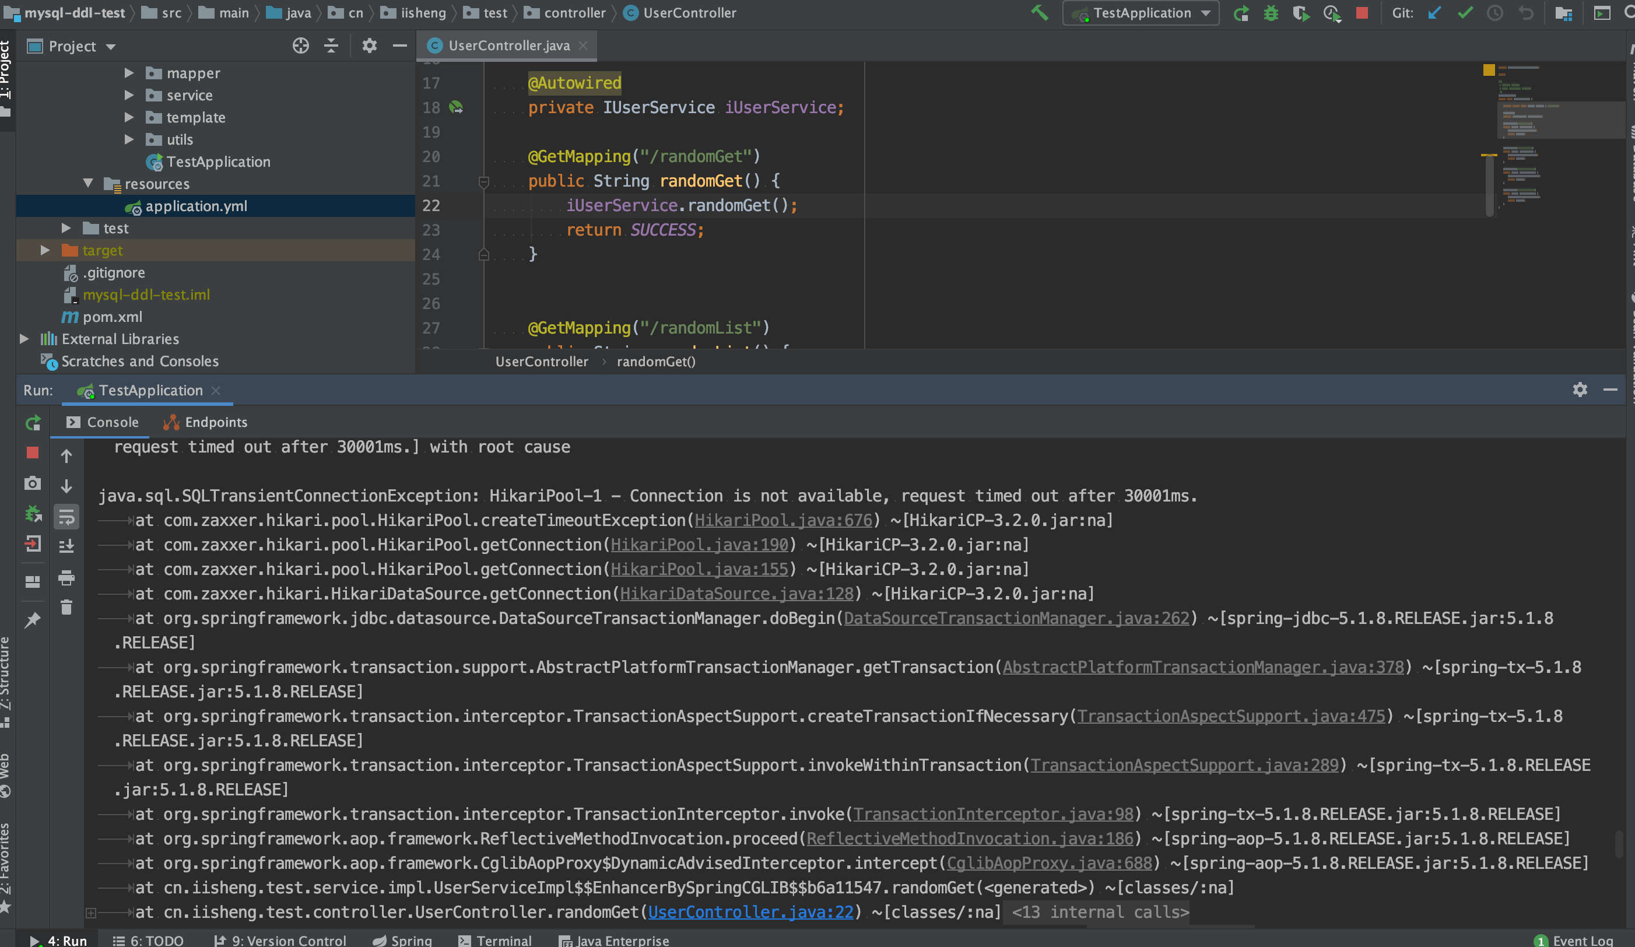Rerun TestApplication in Run panel
This screenshot has height=947, width=1635.
click(x=33, y=423)
